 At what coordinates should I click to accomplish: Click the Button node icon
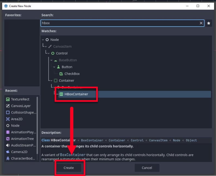(58, 67)
